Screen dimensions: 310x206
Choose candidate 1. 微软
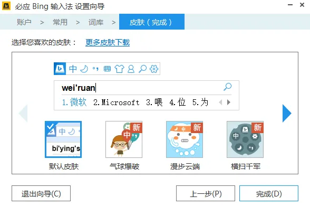74,102
